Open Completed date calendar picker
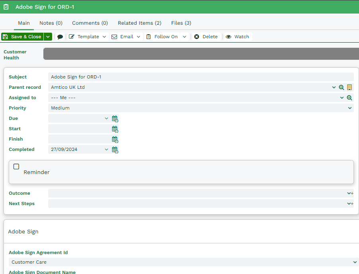 (x=115, y=150)
